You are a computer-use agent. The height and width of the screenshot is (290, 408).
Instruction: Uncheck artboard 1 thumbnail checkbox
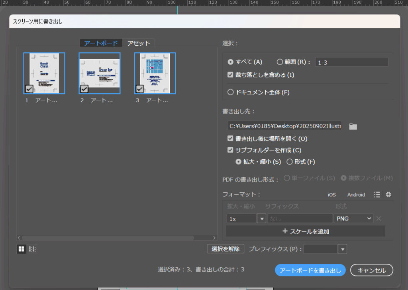(x=29, y=89)
